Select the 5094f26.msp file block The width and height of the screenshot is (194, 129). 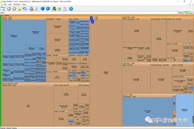[x=36, y=32]
